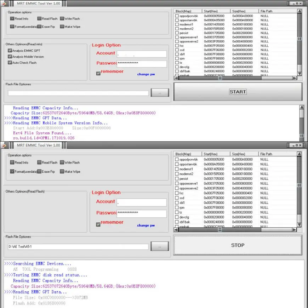The height and width of the screenshot is (308, 308).
Task: Sort by Block(Map) column header in the upper window
Action: tap(188, 11)
